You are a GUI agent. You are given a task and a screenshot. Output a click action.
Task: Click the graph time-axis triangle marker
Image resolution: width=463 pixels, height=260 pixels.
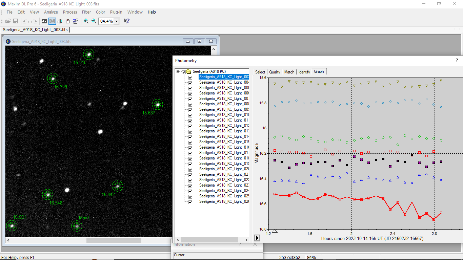(x=275, y=231)
